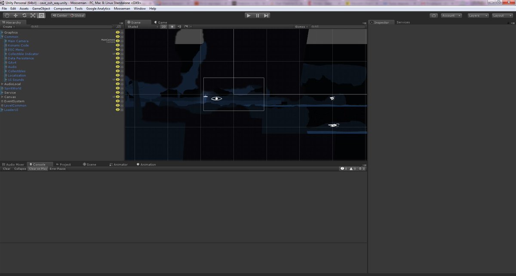Expand the Graphics tree node

pyautogui.click(x=2, y=33)
